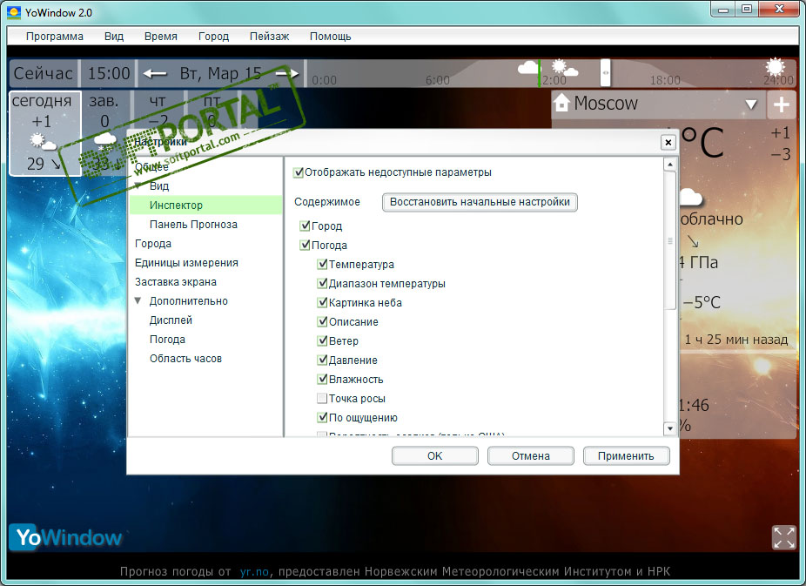Open the Время menu

coord(161,37)
